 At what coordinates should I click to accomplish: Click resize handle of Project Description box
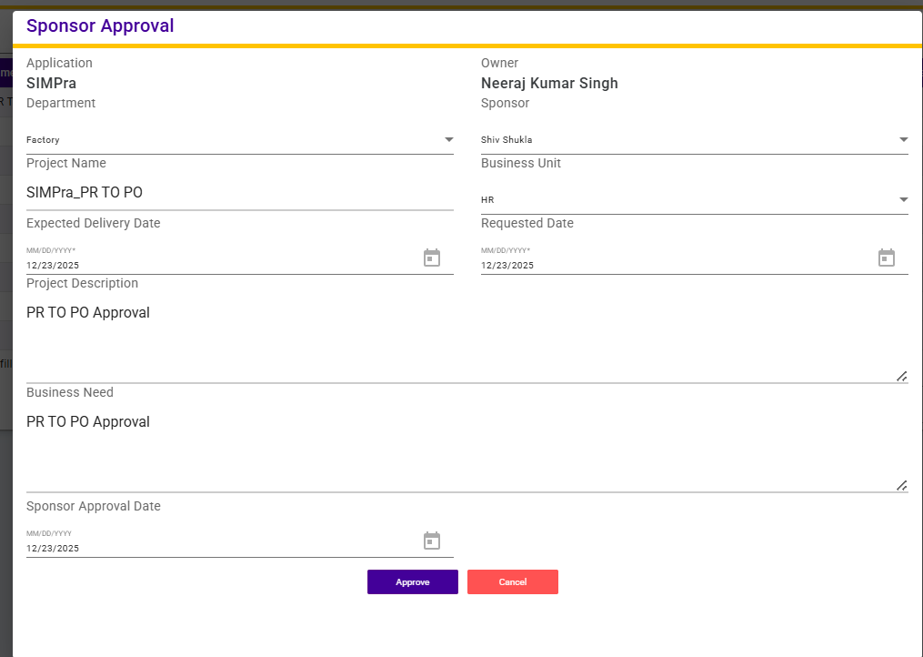(901, 376)
